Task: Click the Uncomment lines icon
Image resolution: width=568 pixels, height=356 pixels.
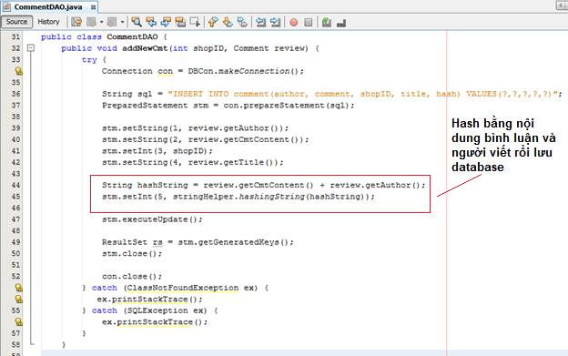Action: click(341, 23)
